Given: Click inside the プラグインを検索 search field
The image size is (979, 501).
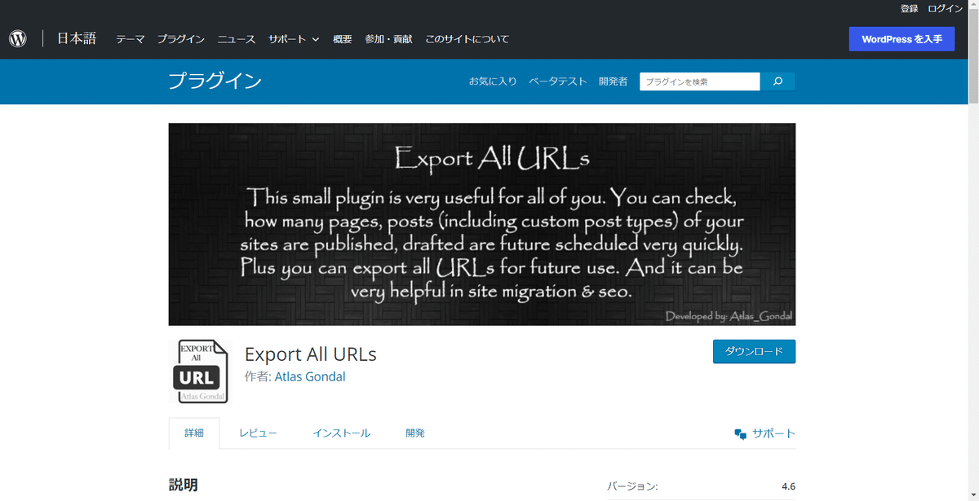Looking at the screenshot, I should pos(699,81).
